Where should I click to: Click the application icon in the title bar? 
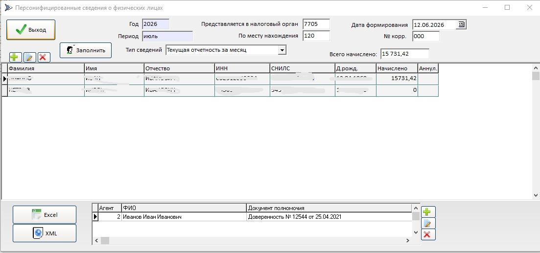coord(8,7)
